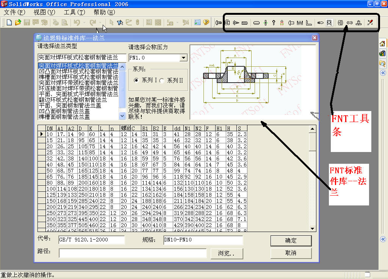Click the 浏览.. browse button

tap(227, 253)
